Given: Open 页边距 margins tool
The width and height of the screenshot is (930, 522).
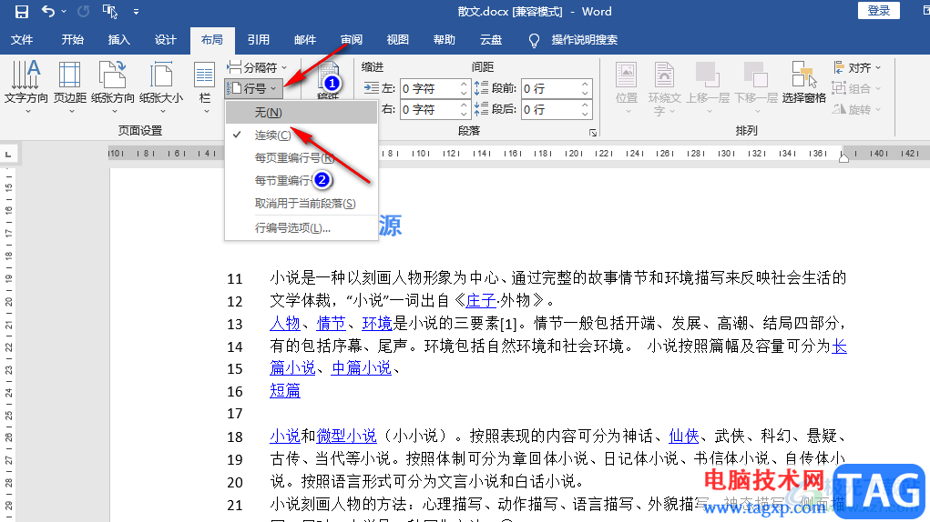Looking at the screenshot, I should pyautogui.click(x=70, y=86).
